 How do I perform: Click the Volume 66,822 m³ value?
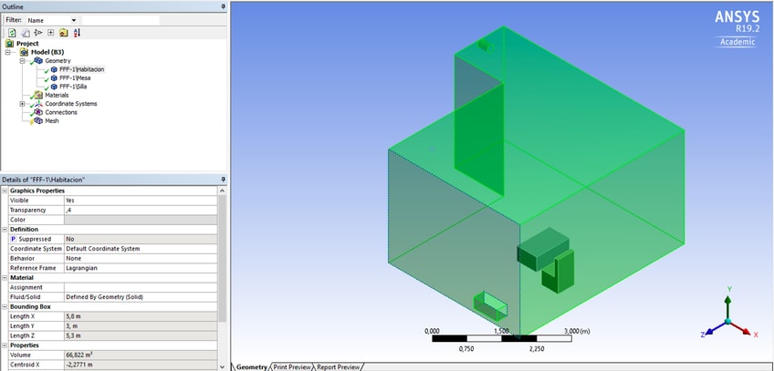click(141, 356)
